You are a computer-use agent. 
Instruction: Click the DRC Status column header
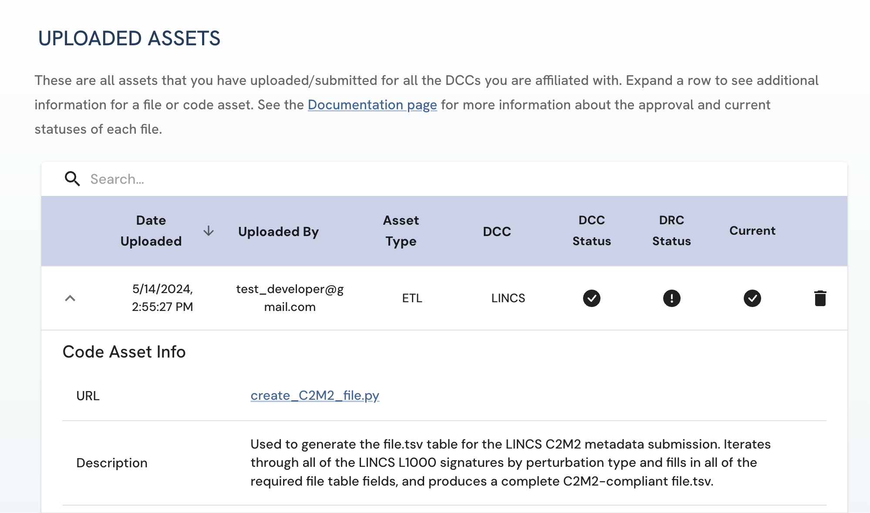(671, 231)
